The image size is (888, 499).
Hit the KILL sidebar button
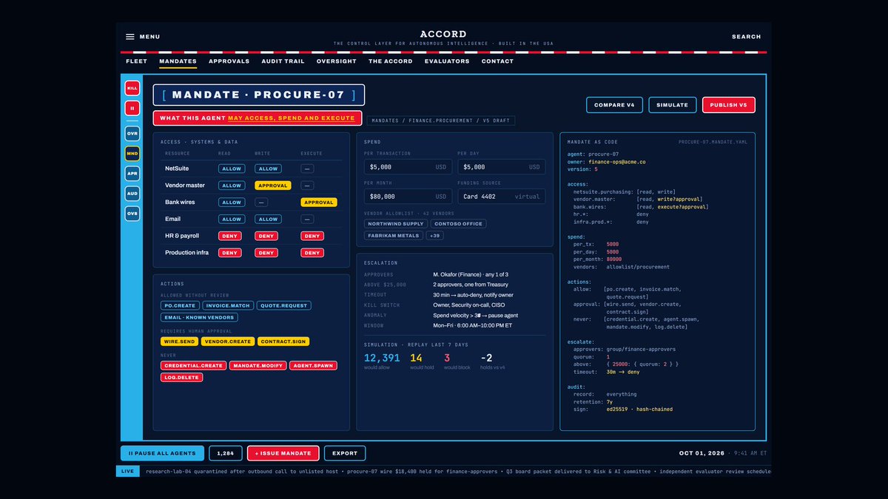click(132, 88)
